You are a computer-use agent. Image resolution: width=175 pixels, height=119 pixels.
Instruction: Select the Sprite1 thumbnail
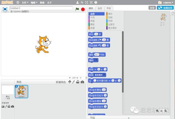(x=21, y=91)
